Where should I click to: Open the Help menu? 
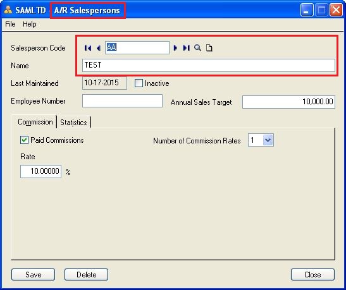(x=30, y=24)
